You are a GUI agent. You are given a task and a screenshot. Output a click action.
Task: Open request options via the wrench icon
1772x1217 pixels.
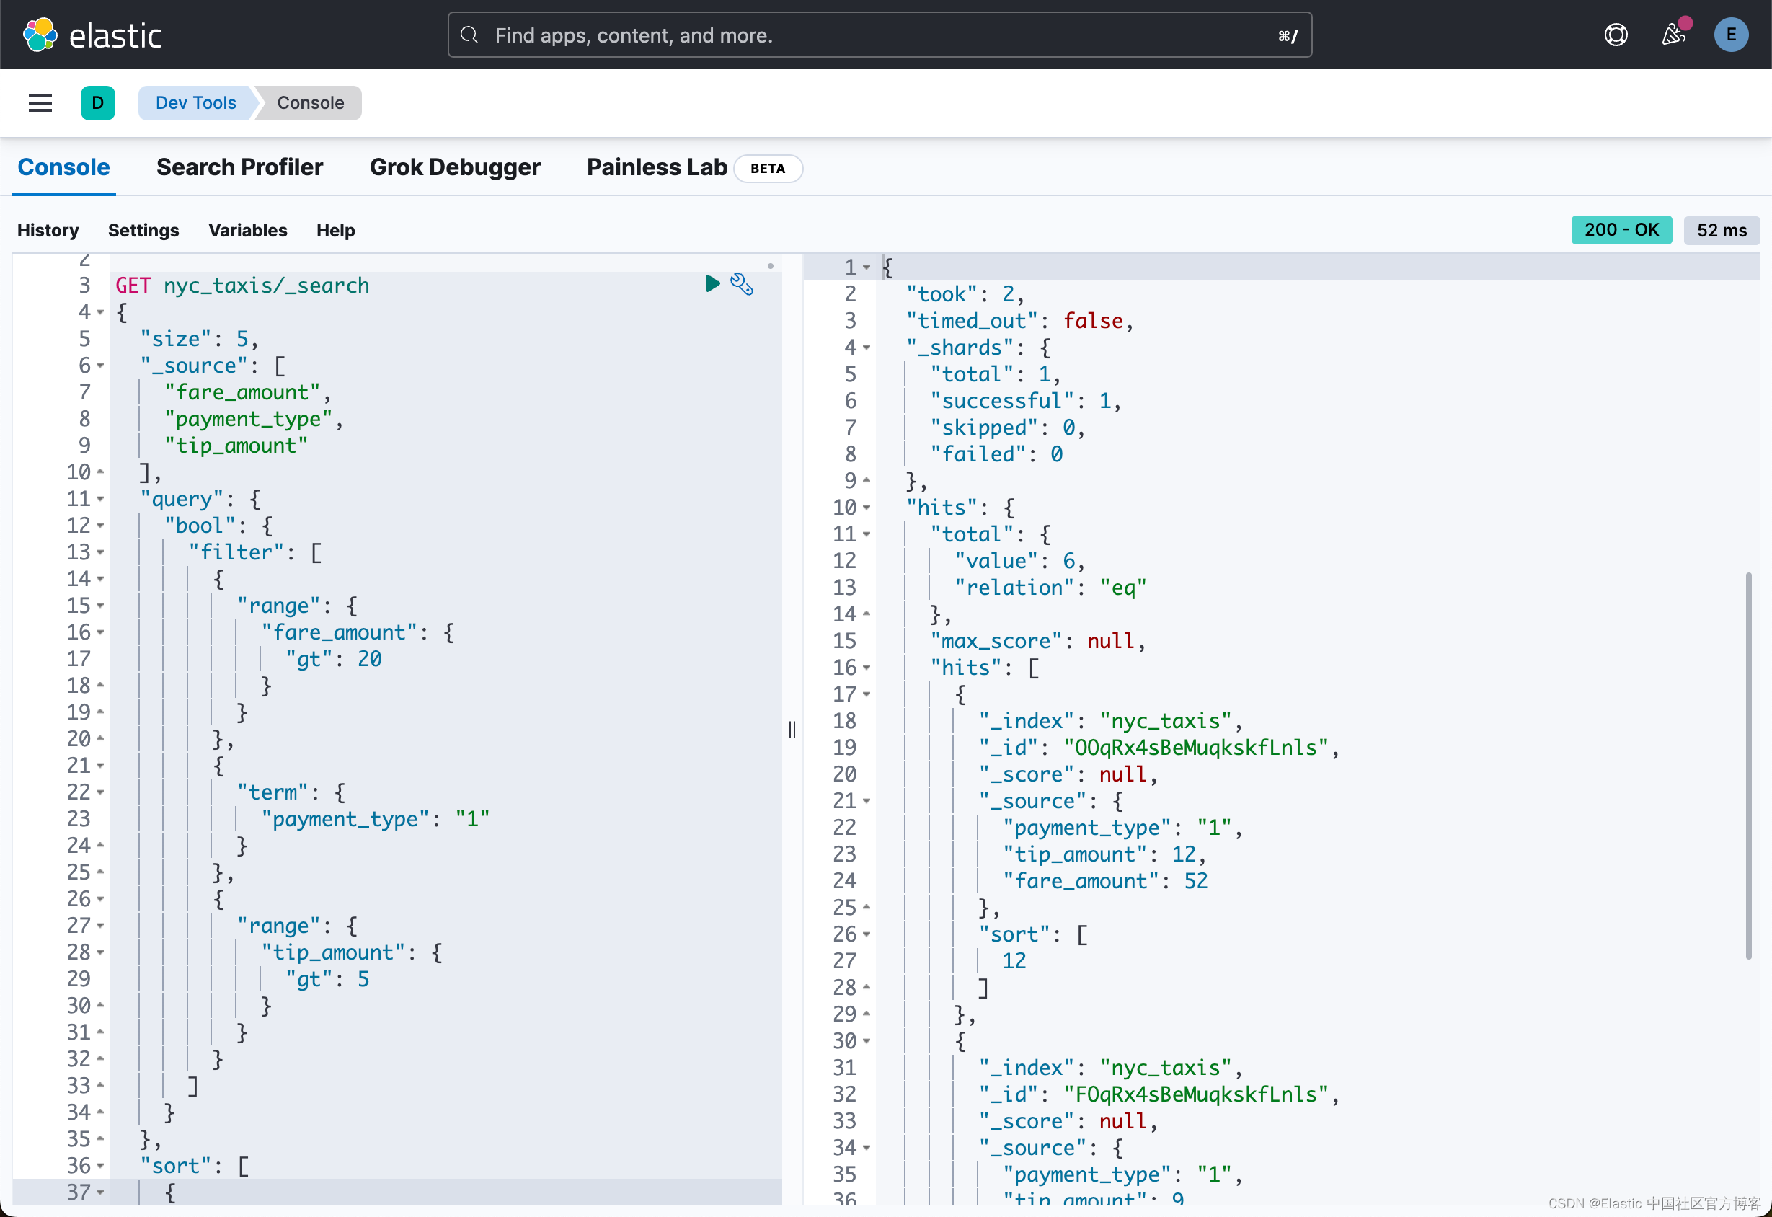[742, 283]
